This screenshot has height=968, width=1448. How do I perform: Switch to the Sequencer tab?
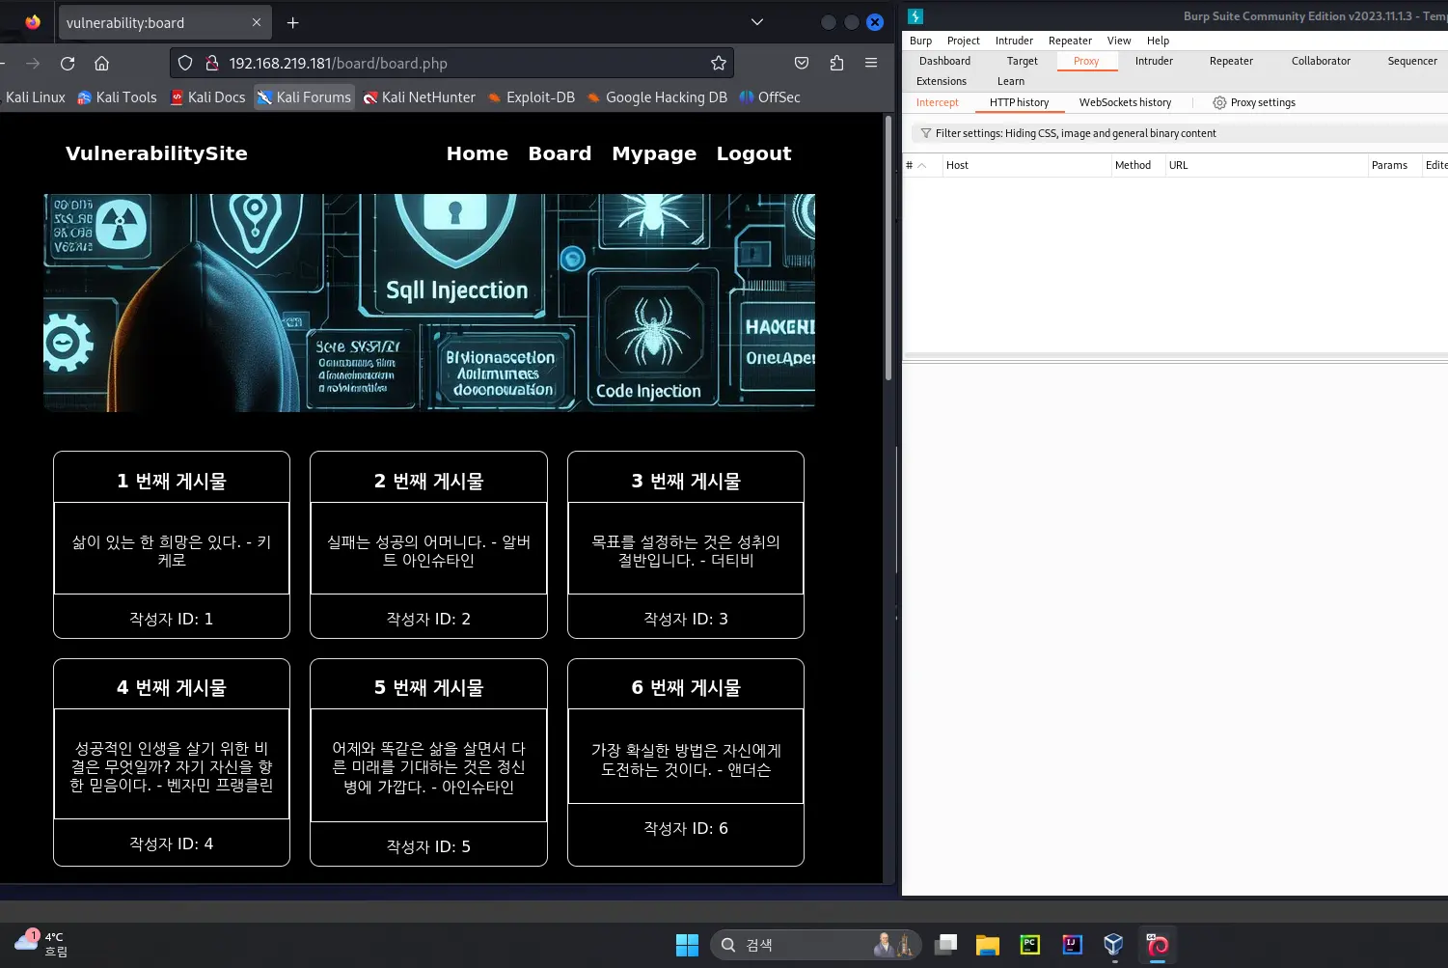pyautogui.click(x=1412, y=61)
